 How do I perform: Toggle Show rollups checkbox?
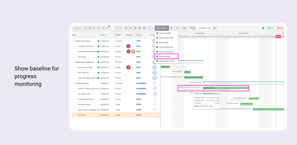(x=157, y=43)
